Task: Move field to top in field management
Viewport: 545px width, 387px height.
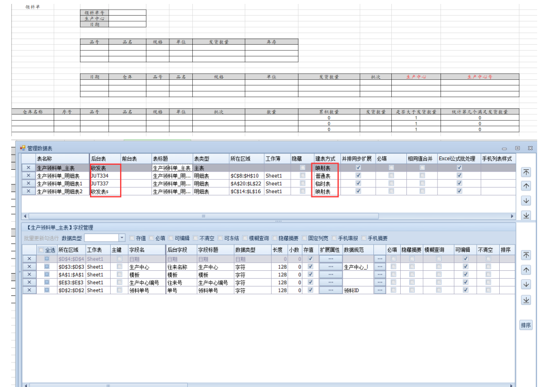Action: 525,255
